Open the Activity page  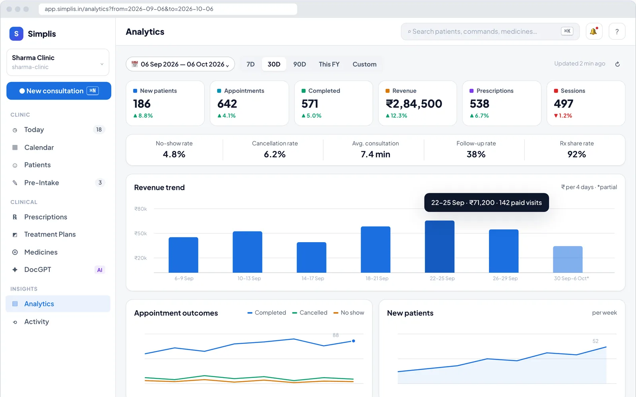point(58,322)
